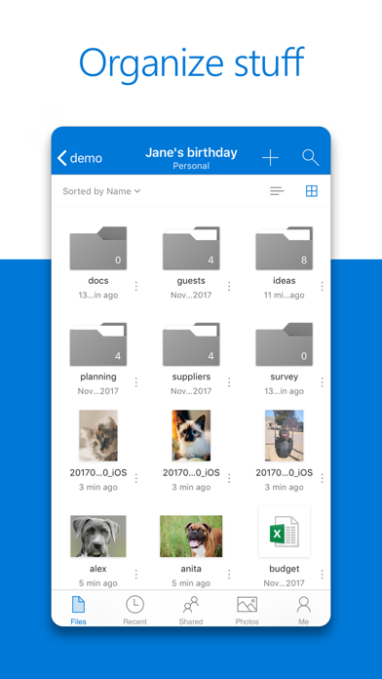Screen dimensions: 382x679
Task: Tap the plus icon to add item
Action: point(270,158)
